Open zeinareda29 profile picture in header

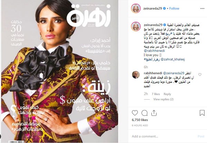tap(136, 8)
